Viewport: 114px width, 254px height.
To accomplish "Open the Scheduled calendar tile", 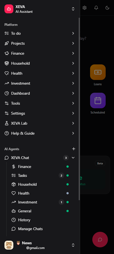I will 98,100.
